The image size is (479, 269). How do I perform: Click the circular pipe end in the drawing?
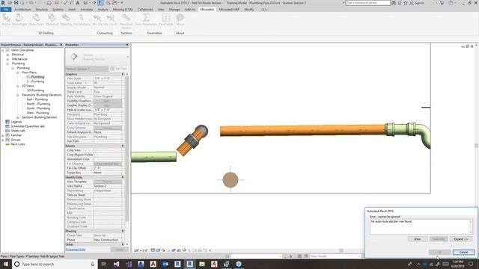(231, 179)
